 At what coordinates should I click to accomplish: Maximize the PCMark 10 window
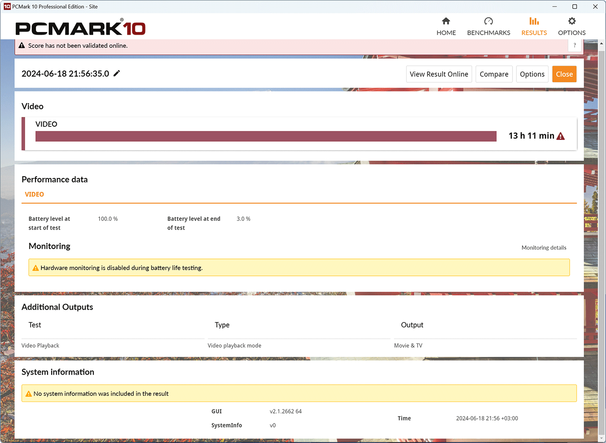[x=575, y=6]
